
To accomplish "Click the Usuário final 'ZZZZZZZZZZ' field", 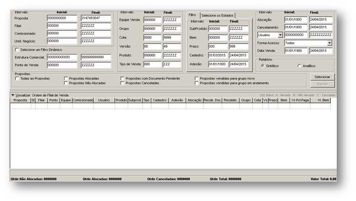I will 321,35.
